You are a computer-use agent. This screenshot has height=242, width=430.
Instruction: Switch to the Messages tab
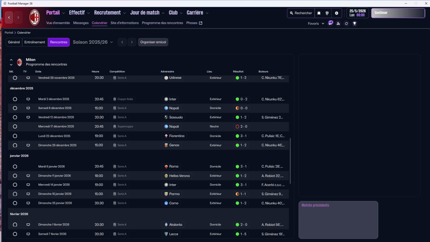pyautogui.click(x=81, y=23)
